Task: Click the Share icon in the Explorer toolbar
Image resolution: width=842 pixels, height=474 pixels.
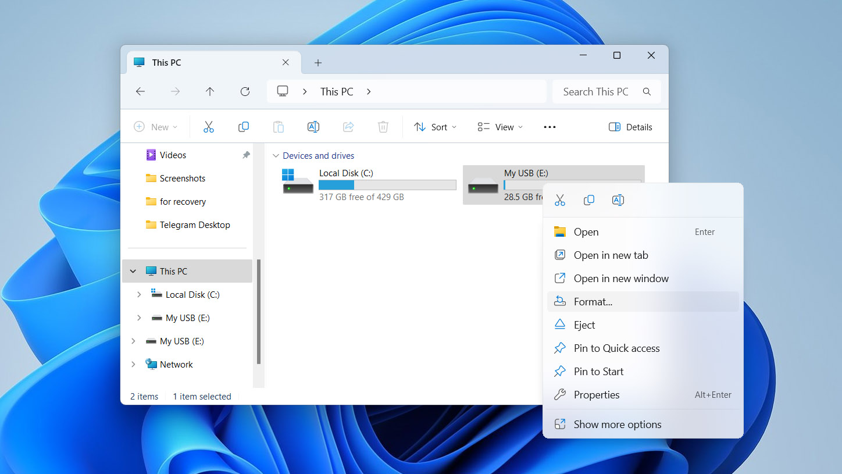Action: coord(348,127)
